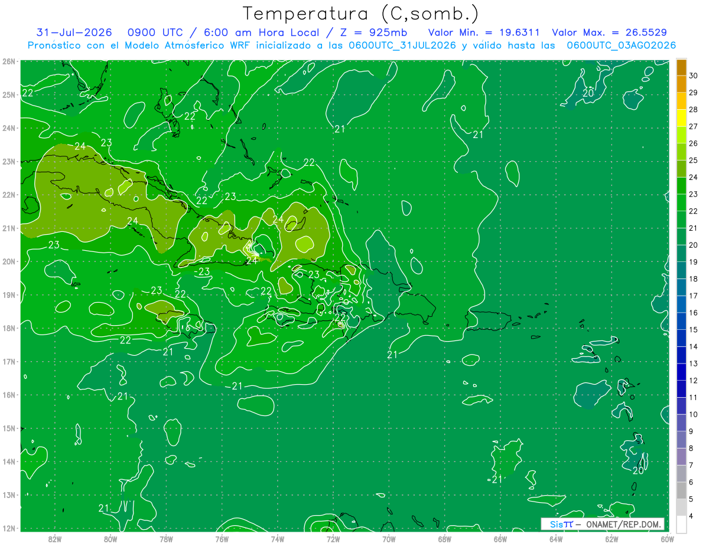This screenshot has width=709, height=547.
Task: Click the latitude axis label "24N"
Action: point(9,128)
